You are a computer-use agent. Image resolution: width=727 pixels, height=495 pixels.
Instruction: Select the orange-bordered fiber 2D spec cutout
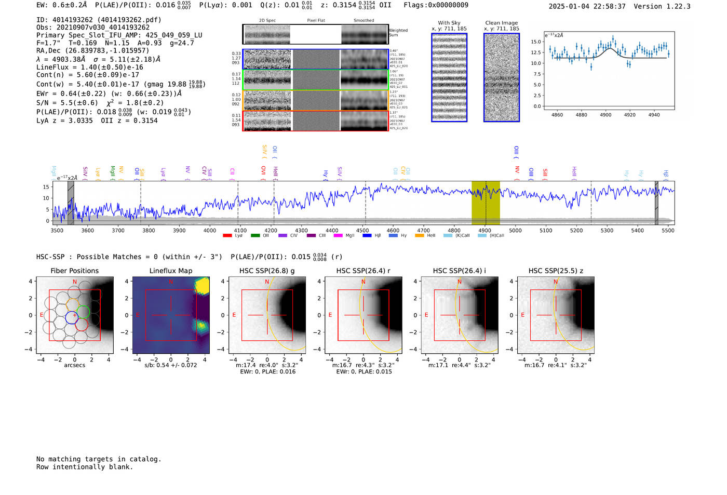267,100
